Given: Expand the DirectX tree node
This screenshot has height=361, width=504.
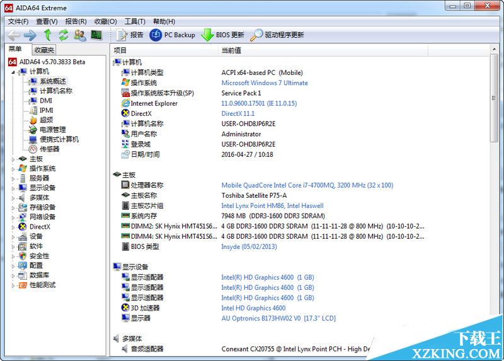Looking at the screenshot, I should tap(13, 227).
